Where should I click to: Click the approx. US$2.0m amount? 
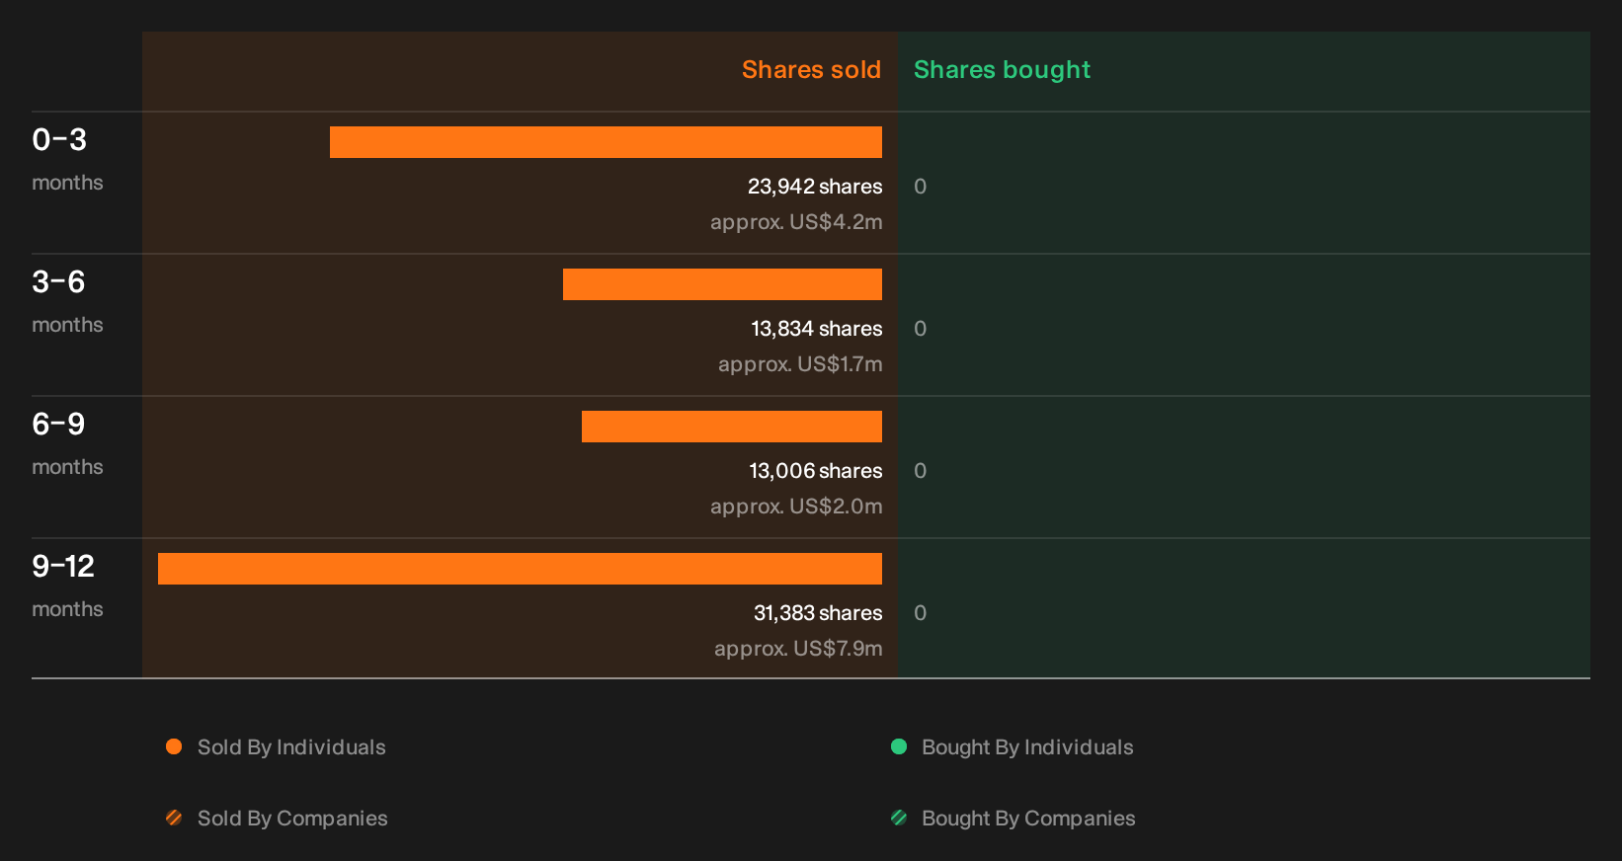point(796,507)
